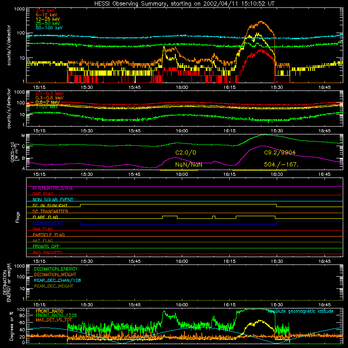
Task: Click the 7-20 MeV legend label
Action: [47, 107]
